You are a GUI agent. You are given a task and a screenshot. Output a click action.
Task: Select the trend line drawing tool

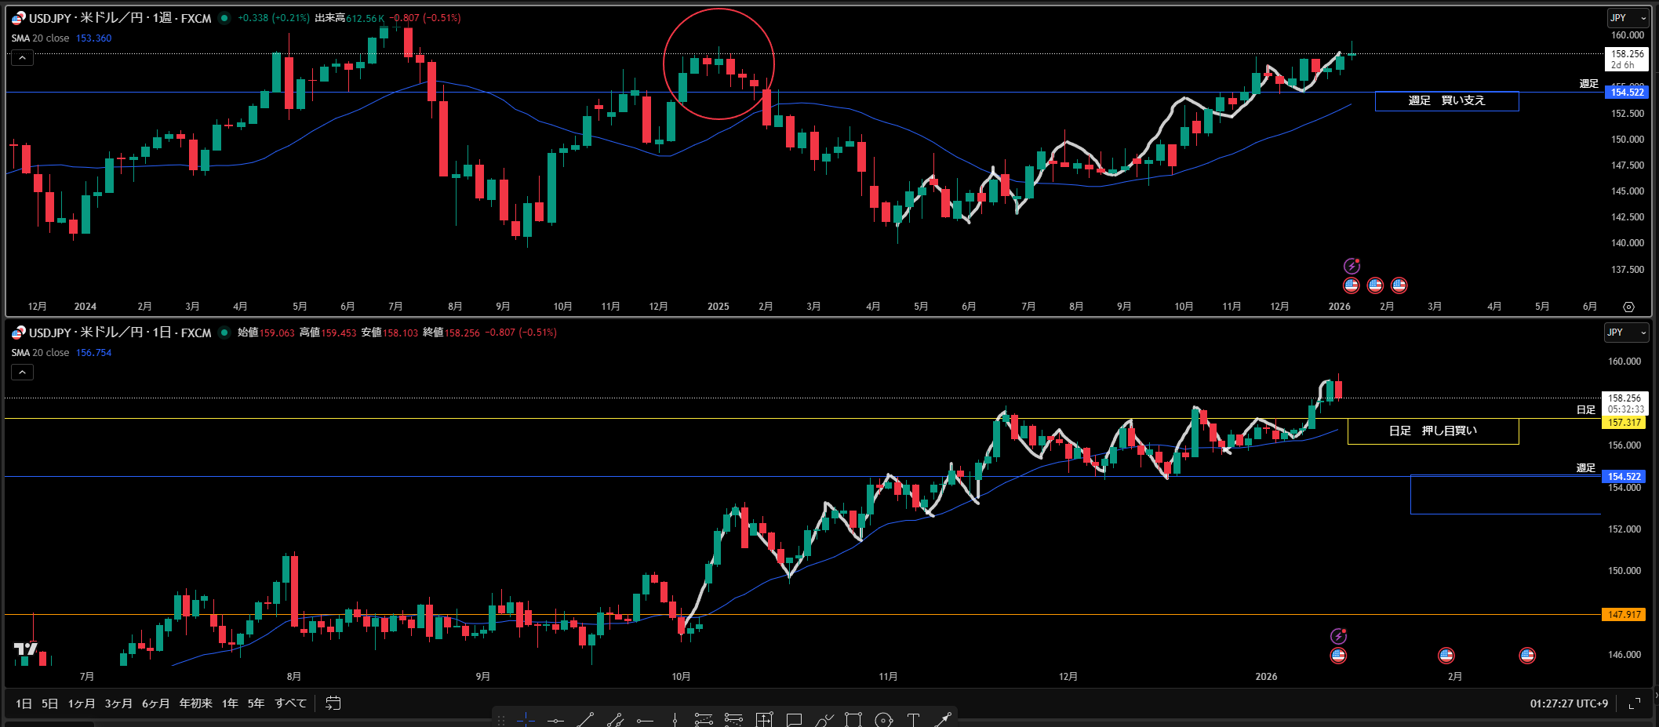tap(585, 719)
